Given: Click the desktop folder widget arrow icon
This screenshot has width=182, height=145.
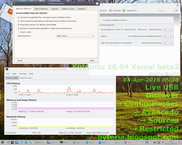Looking at the screenshot, I should (10, 11).
